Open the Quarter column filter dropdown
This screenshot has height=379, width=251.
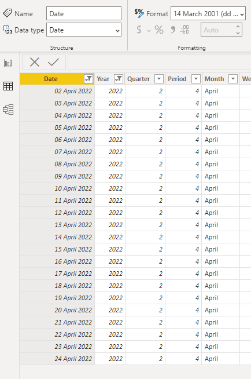point(159,79)
